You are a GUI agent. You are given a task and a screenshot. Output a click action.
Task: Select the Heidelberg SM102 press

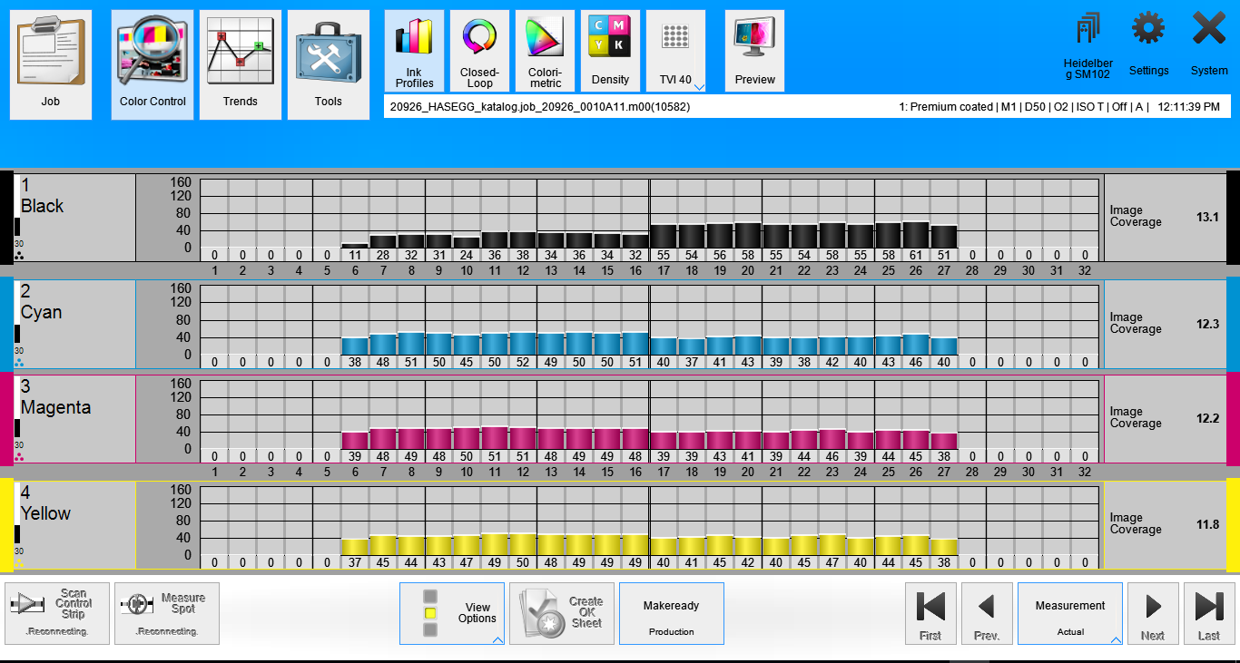(x=1087, y=44)
